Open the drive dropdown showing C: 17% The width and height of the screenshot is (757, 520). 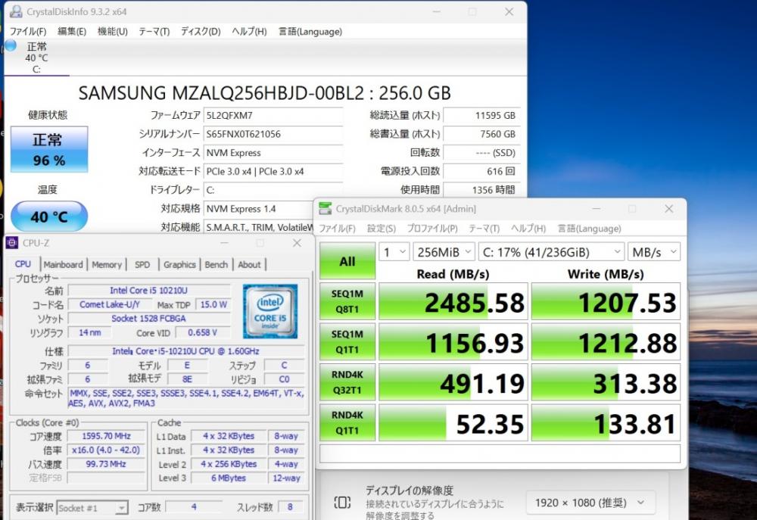coord(551,252)
